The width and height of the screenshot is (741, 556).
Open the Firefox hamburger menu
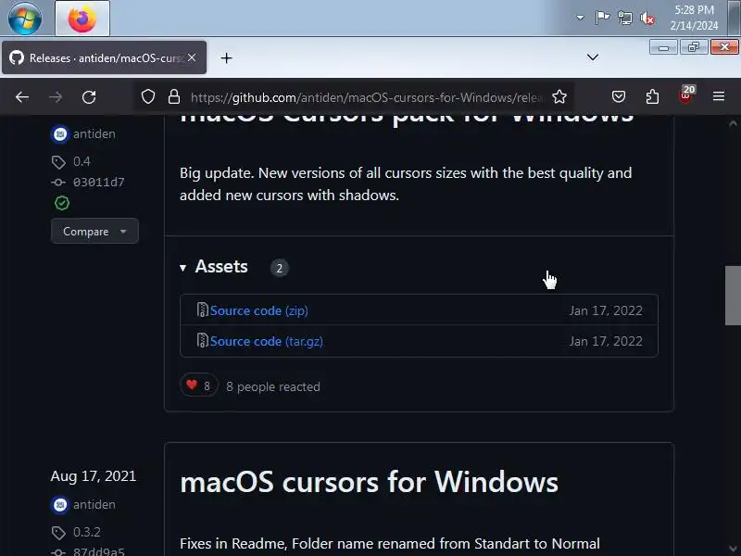(x=719, y=96)
